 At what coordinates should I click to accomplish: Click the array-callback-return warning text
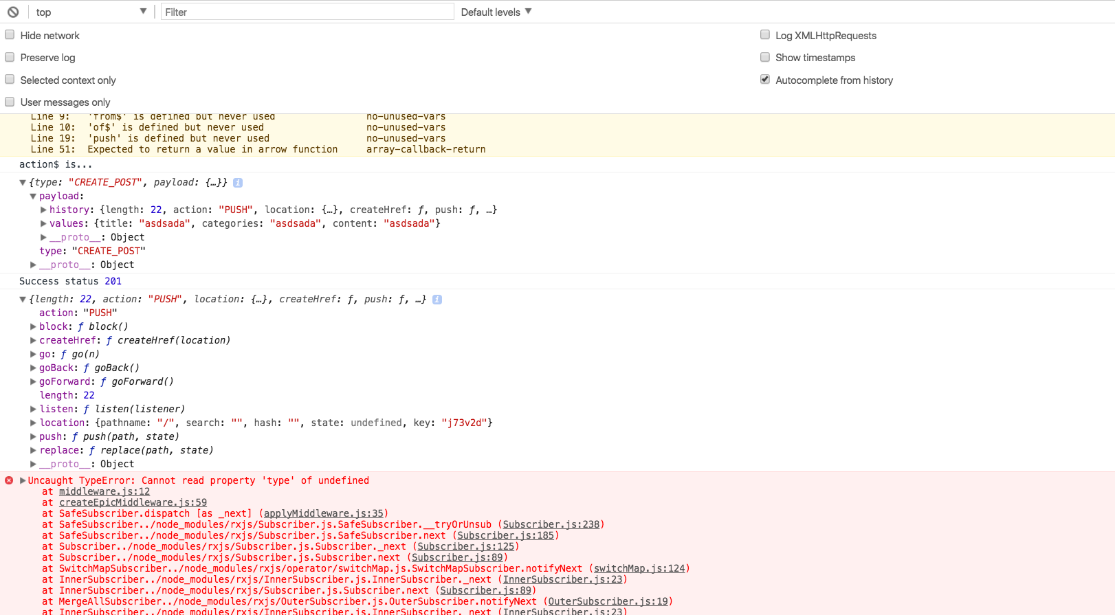point(426,149)
